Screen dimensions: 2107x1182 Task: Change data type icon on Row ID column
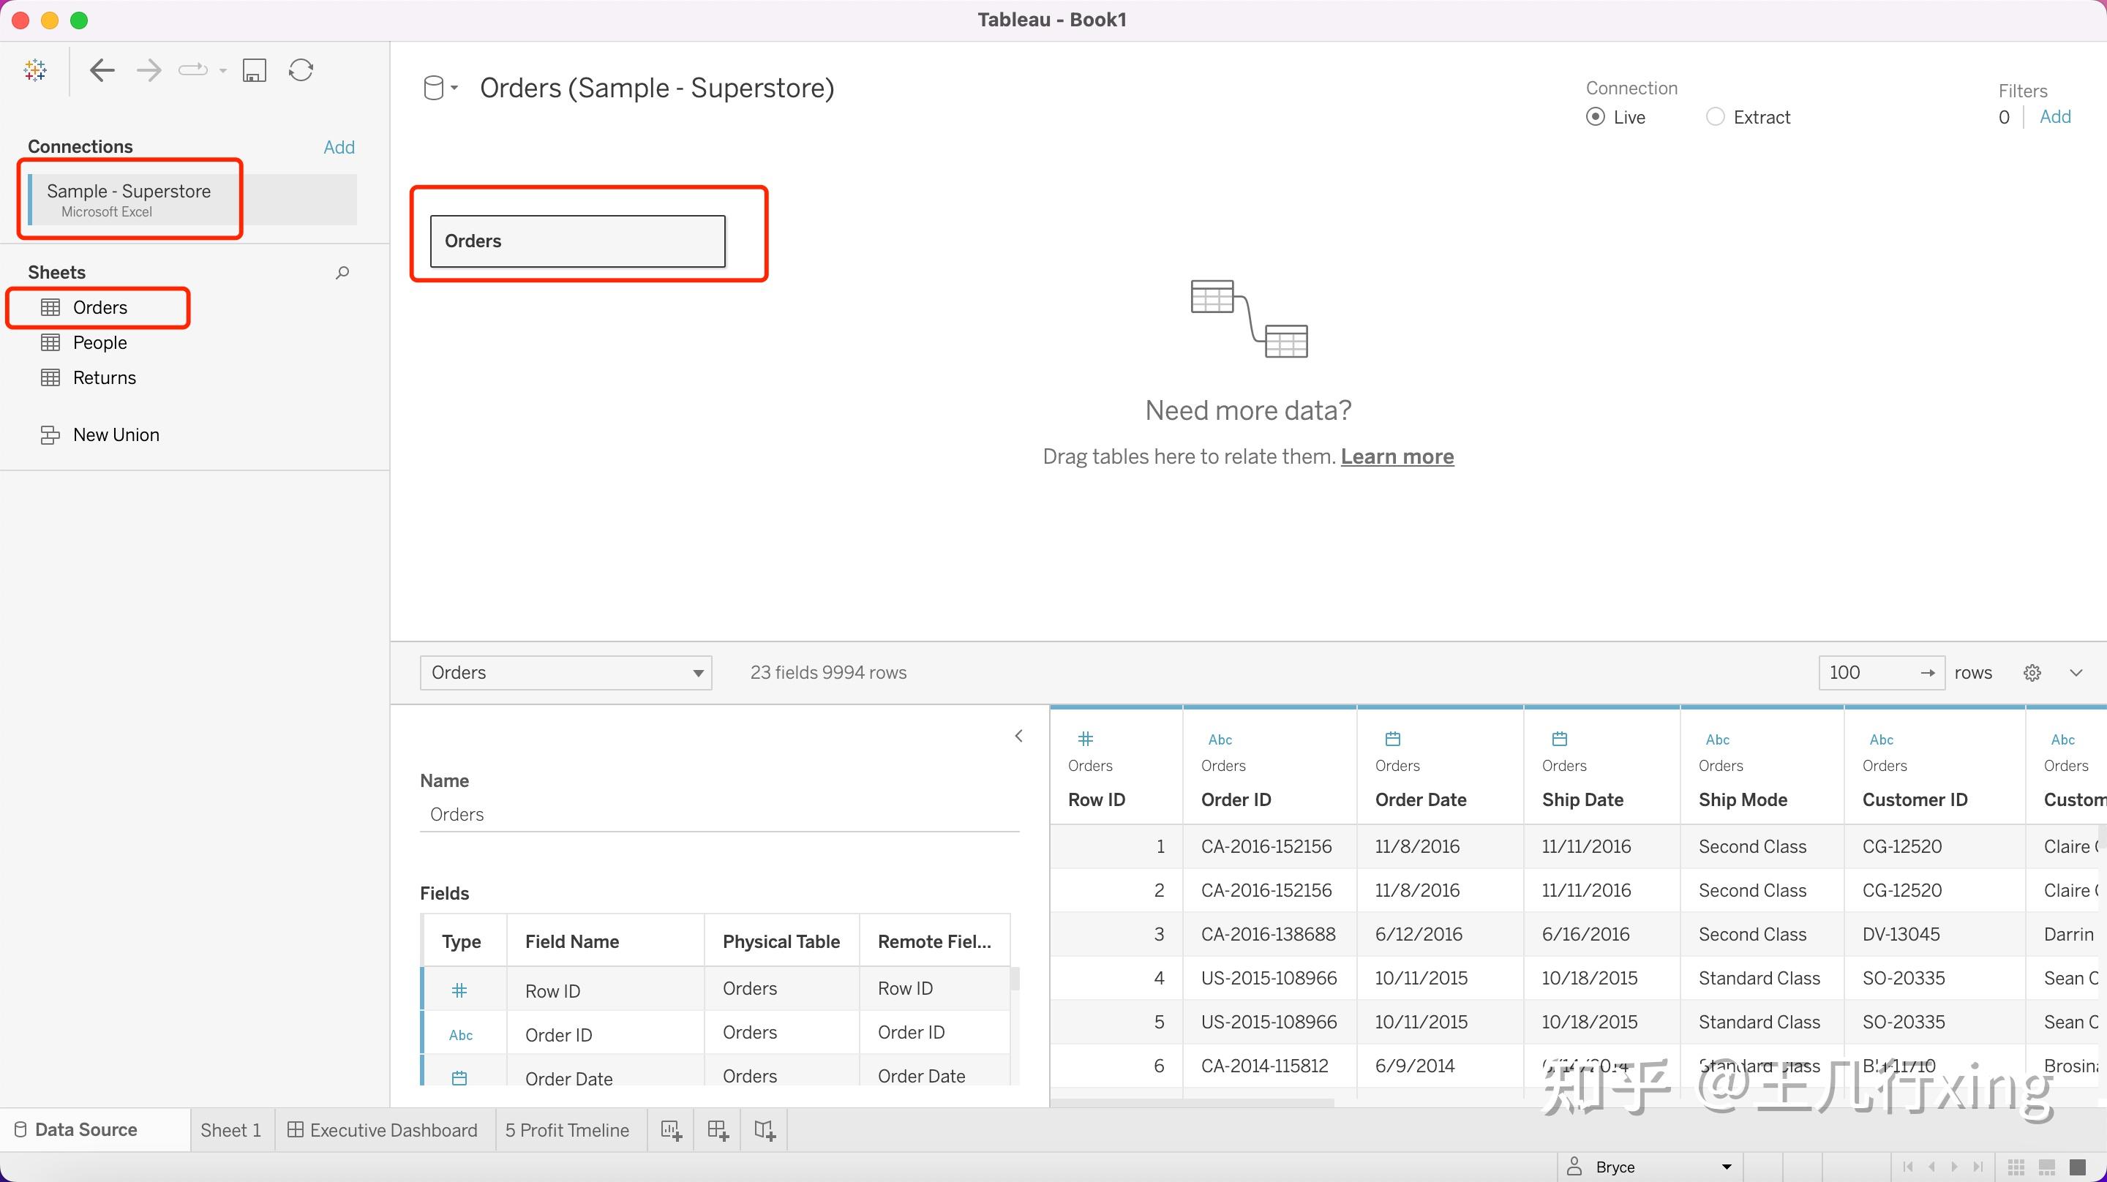click(1086, 739)
